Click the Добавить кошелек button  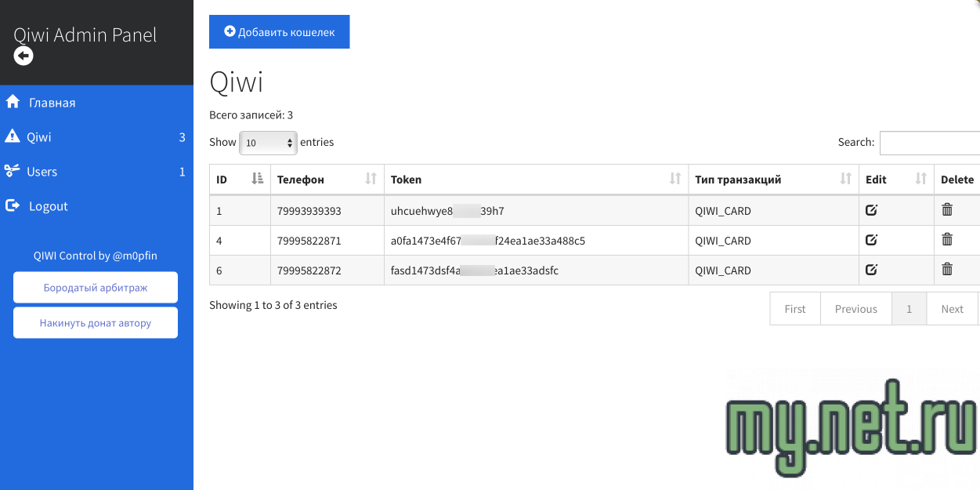click(x=279, y=32)
